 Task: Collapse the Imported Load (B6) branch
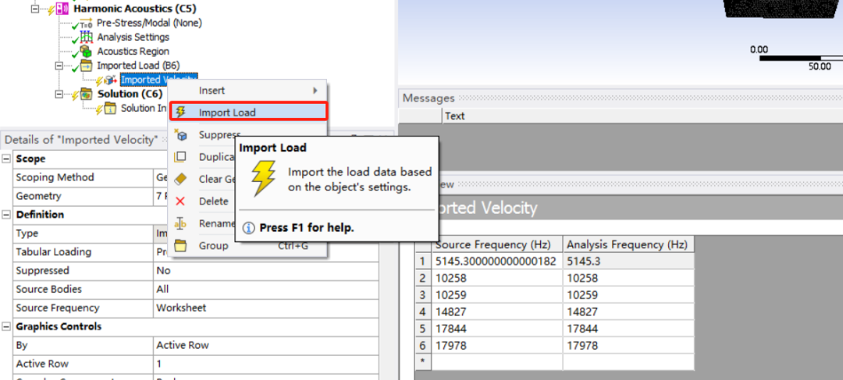(x=59, y=66)
